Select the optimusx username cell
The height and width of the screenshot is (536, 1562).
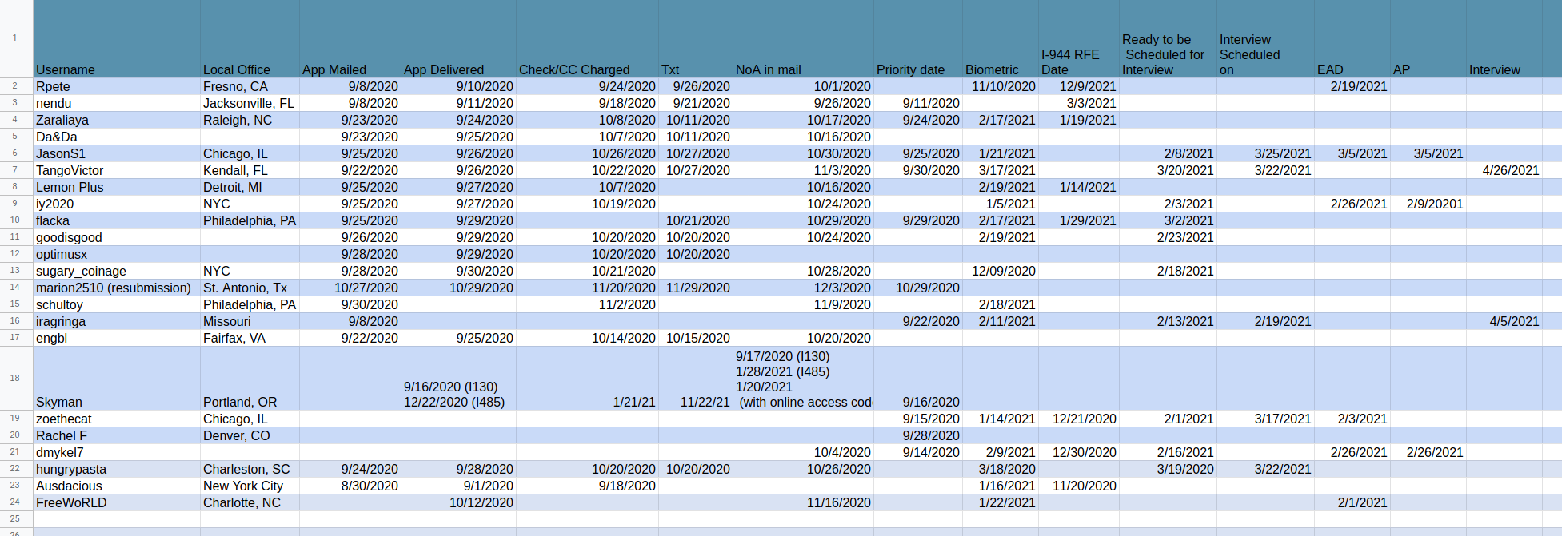point(117,254)
